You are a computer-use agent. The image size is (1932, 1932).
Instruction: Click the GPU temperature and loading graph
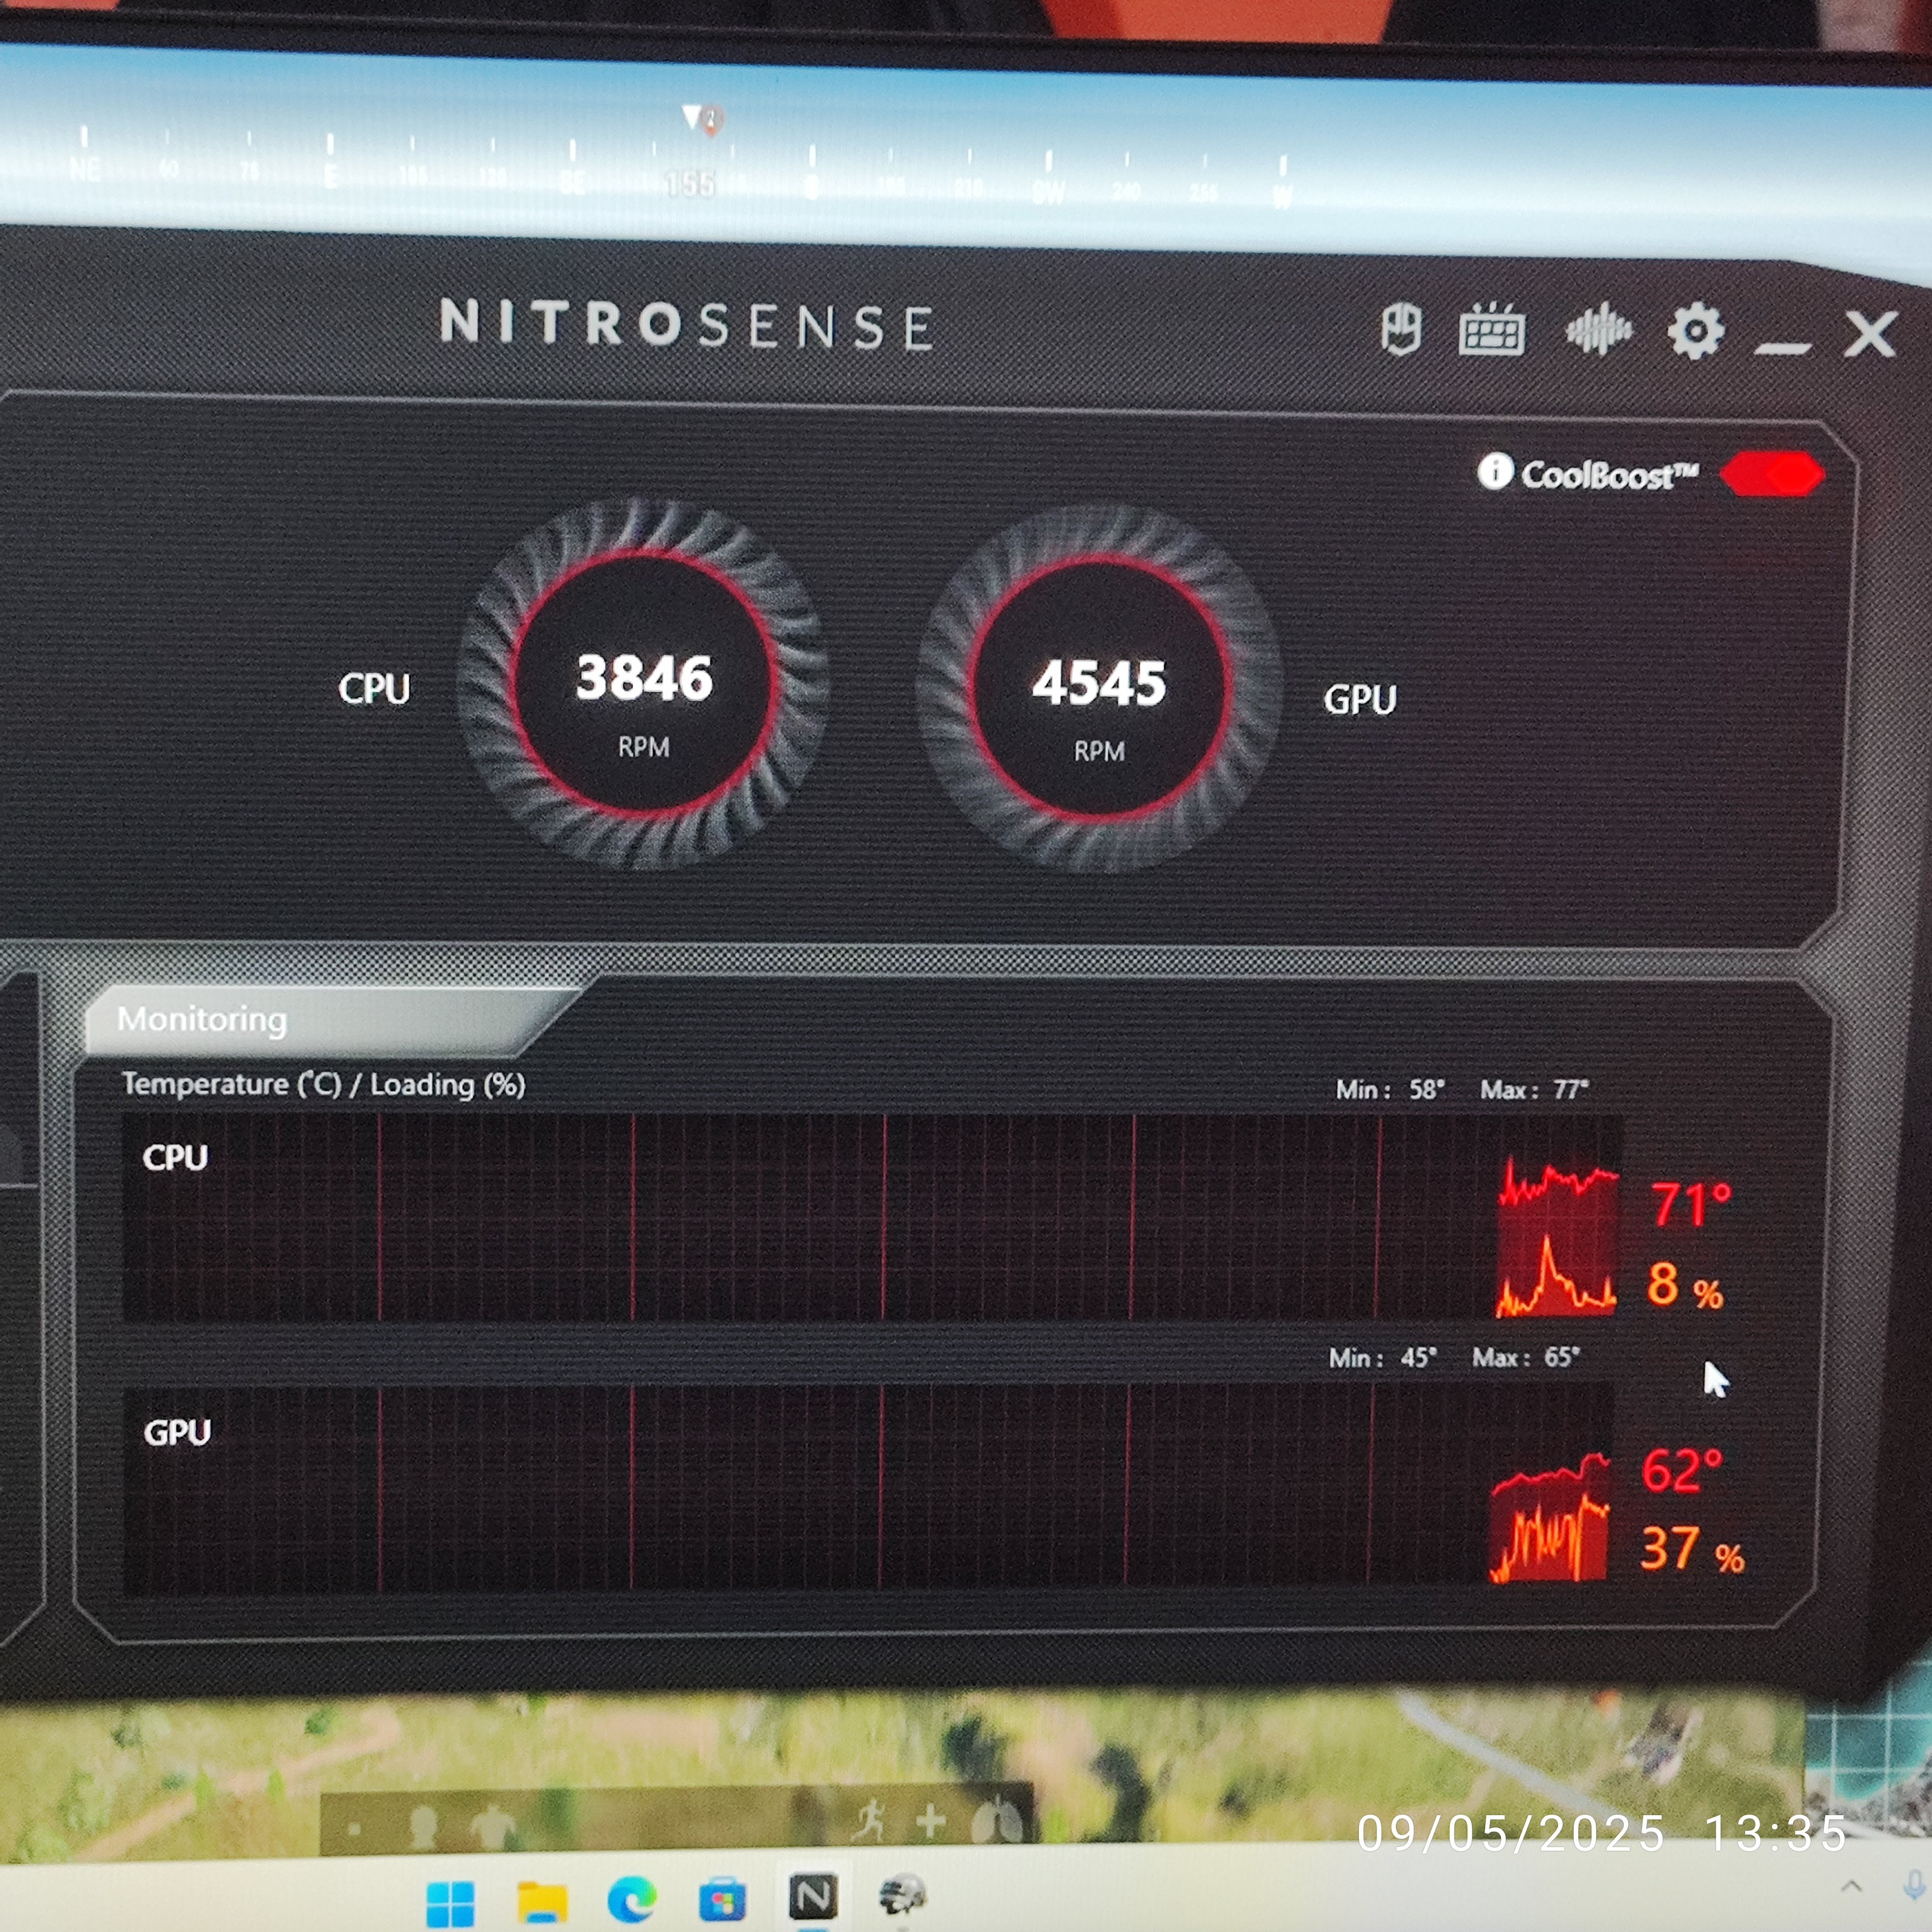pos(868,1489)
